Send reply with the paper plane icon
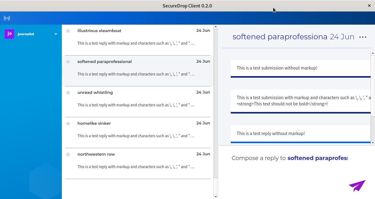Viewport: 375px width, 199px height. tap(357, 186)
